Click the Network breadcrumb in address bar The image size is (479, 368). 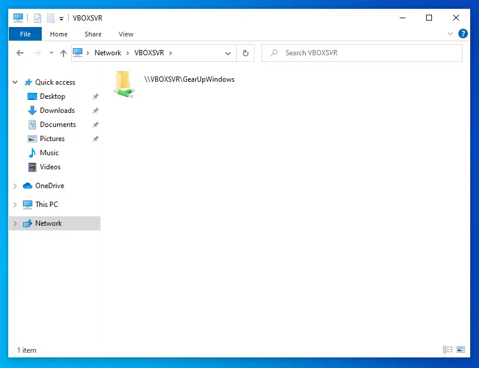coord(108,53)
